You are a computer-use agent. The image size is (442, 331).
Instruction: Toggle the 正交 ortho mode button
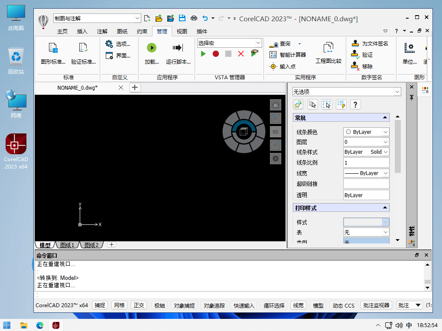click(x=139, y=305)
